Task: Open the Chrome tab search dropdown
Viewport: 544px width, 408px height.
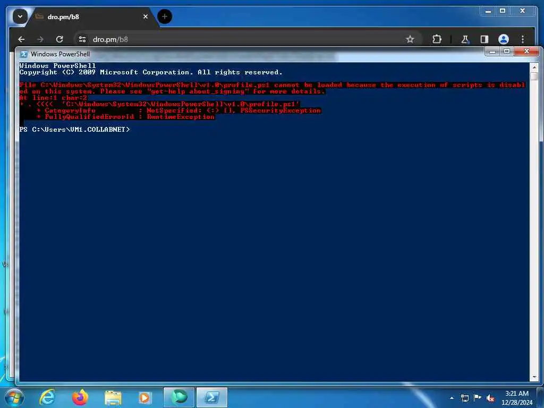Action: pyautogui.click(x=20, y=16)
